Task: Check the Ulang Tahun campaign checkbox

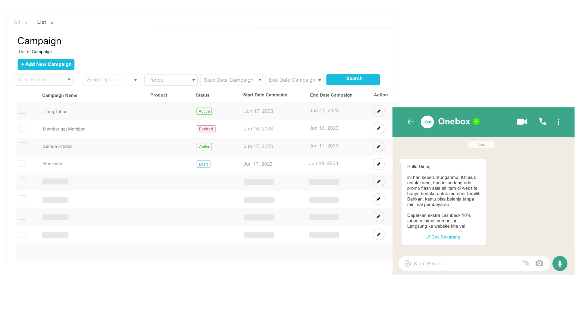Action: 23,110
